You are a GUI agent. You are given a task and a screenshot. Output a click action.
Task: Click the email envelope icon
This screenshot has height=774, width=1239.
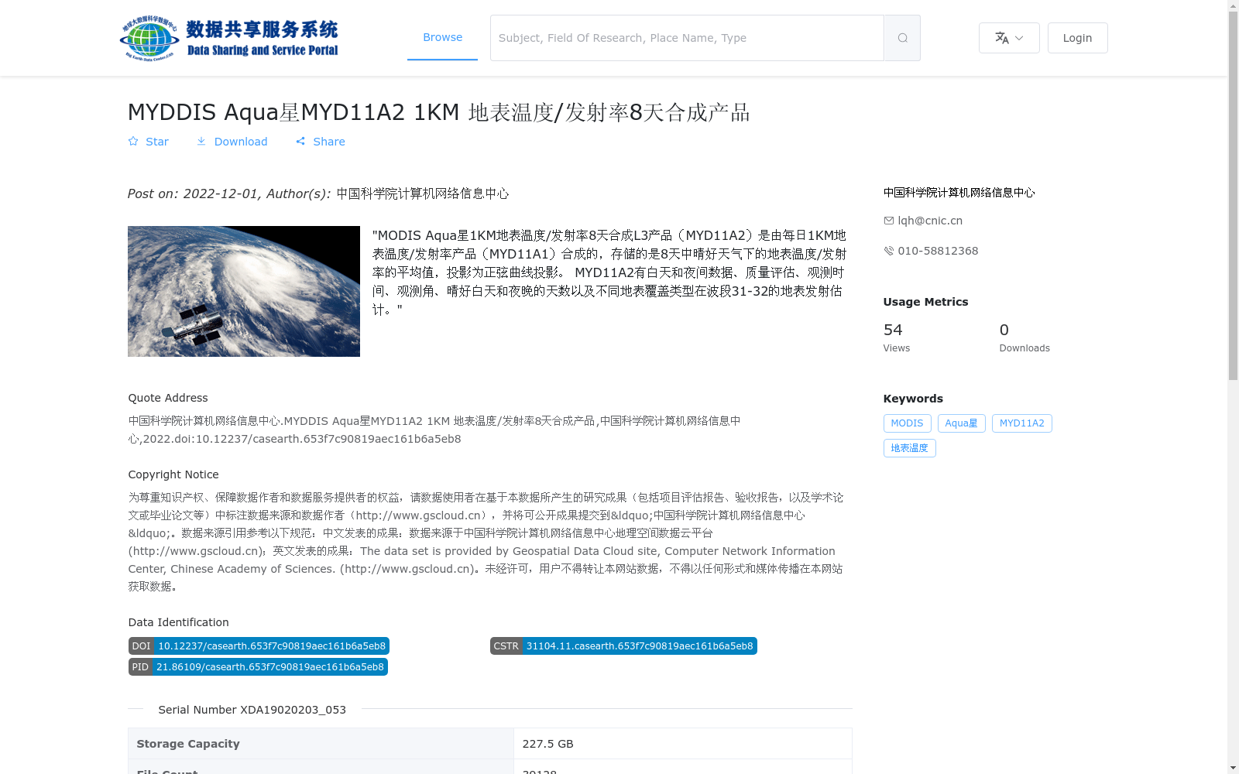888,221
